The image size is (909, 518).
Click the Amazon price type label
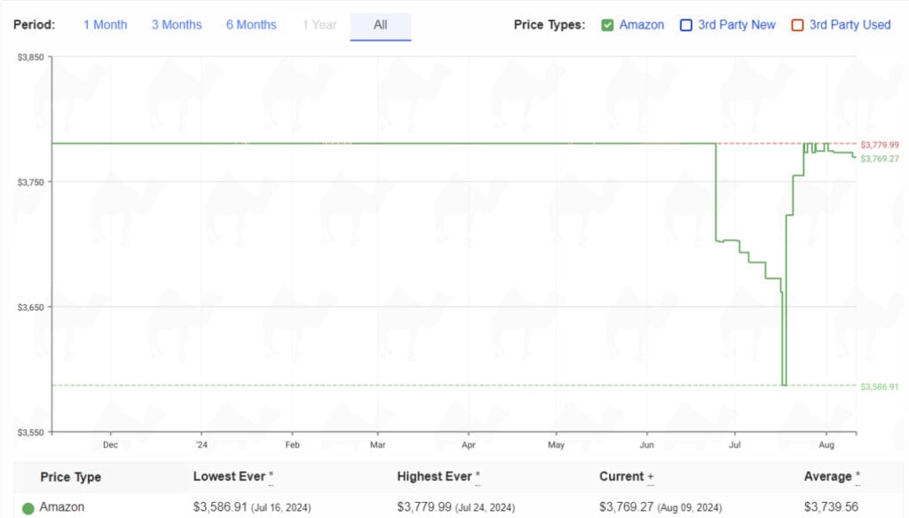tap(642, 25)
